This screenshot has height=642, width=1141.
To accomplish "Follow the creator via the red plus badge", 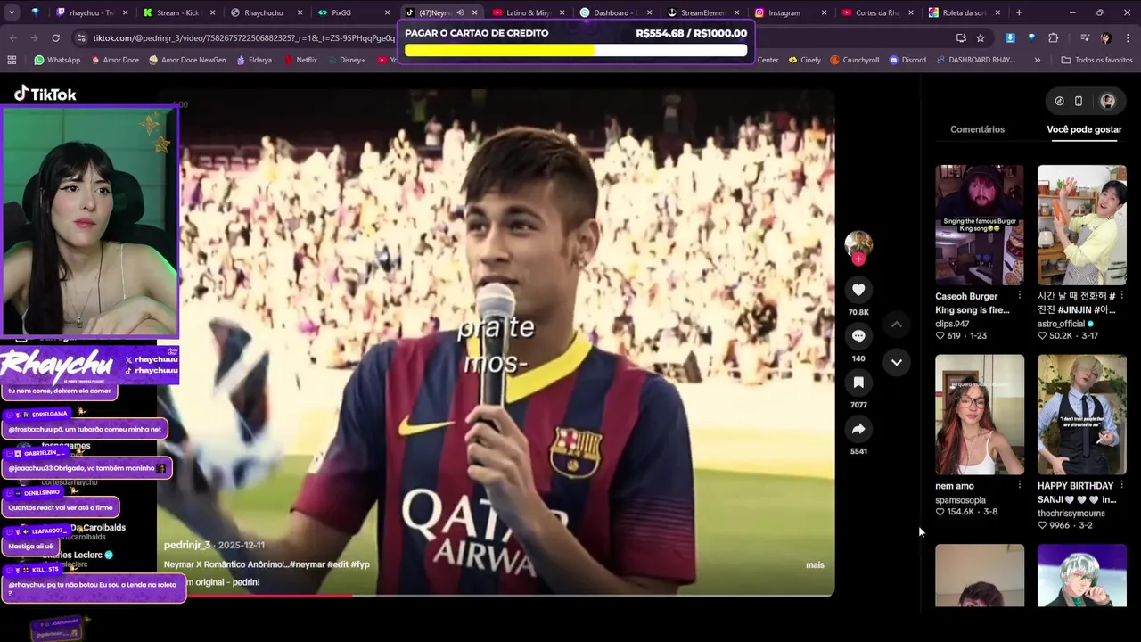I will 858,259.
